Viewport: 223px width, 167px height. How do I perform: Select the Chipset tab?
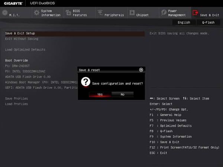click(143, 13)
